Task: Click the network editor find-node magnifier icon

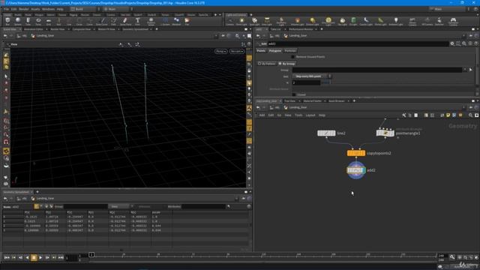Action: click(470, 115)
